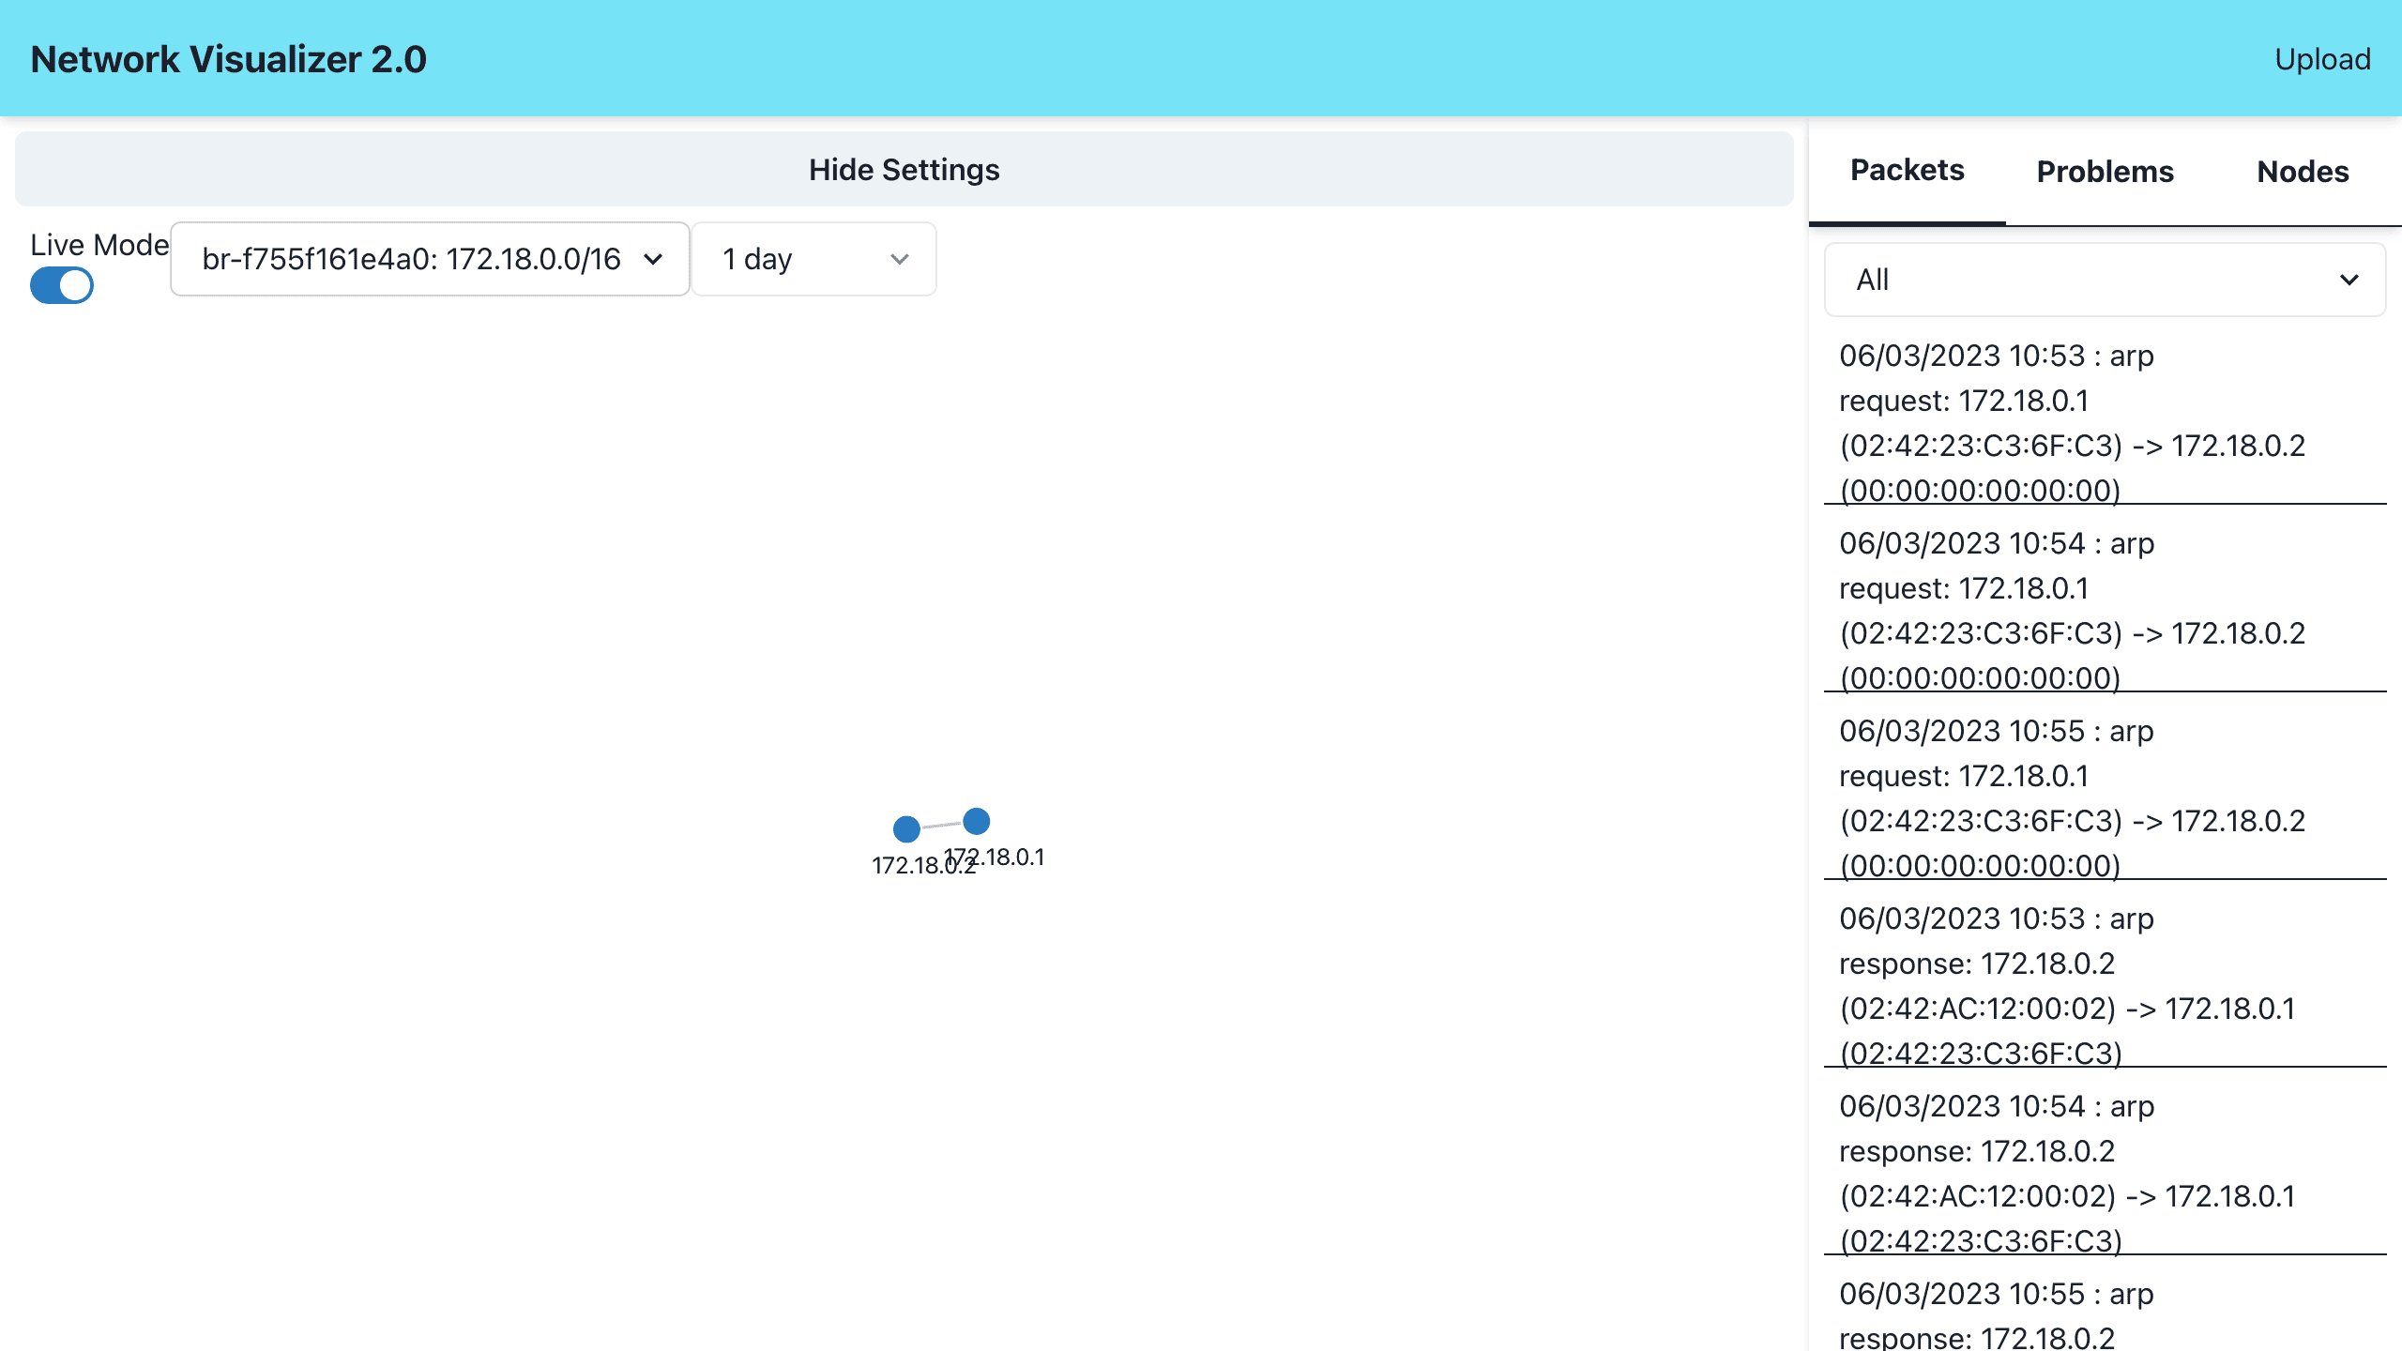Open the All packet filter dropdown
The image size is (2402, 1351).
point(2105,280)
